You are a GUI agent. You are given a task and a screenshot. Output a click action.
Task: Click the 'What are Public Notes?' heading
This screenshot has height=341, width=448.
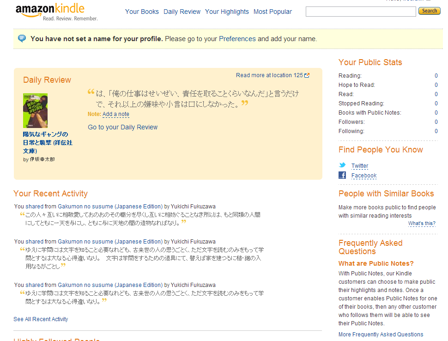click(376, 263)
